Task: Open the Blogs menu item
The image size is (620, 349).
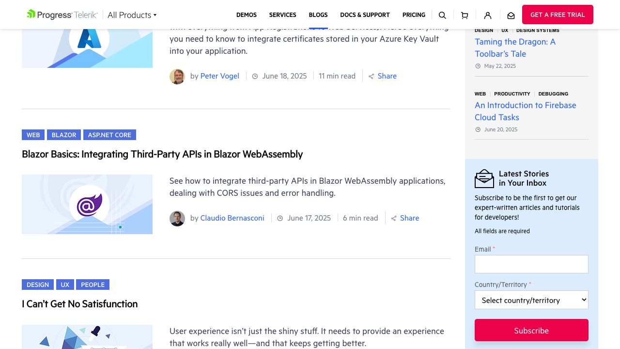Action: (318, 15)
